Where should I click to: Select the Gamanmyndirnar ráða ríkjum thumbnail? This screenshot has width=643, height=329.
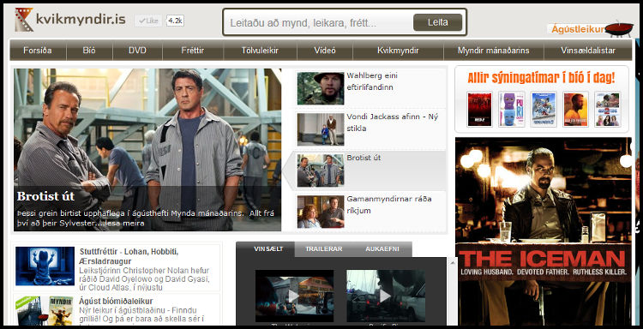click(321, 212)
